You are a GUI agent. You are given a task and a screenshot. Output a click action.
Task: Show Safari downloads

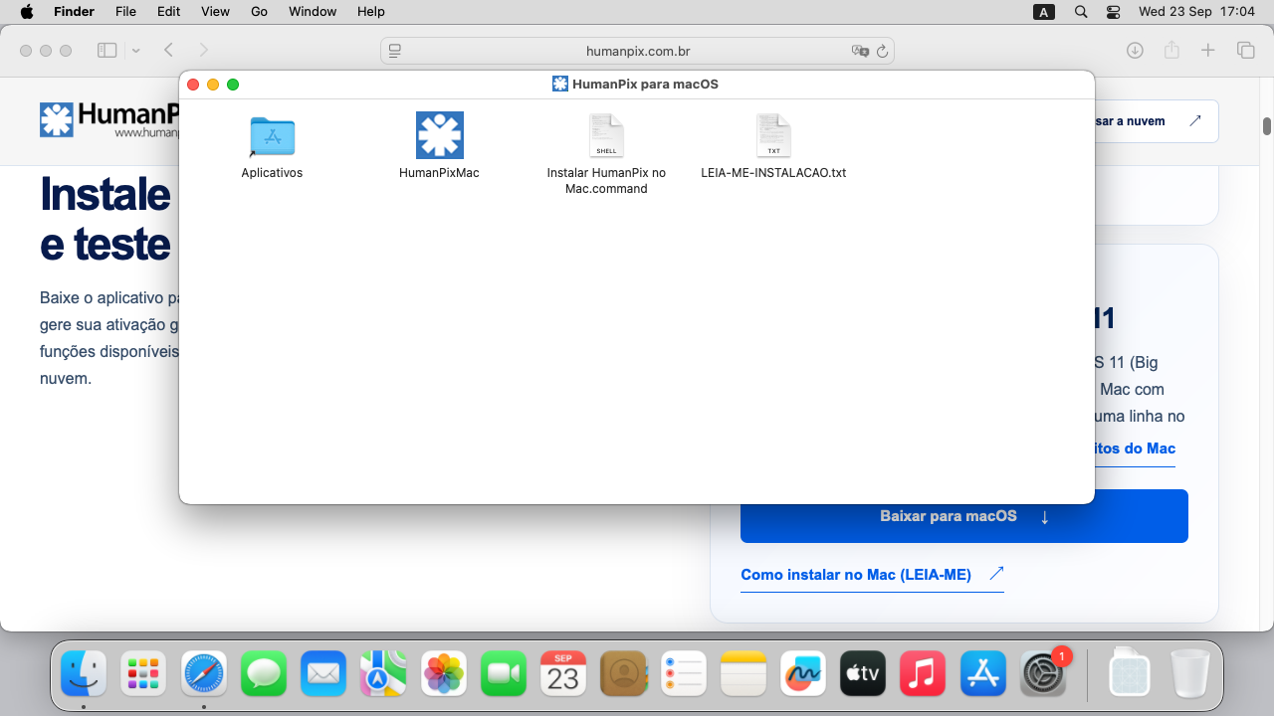coord(1135,50)
